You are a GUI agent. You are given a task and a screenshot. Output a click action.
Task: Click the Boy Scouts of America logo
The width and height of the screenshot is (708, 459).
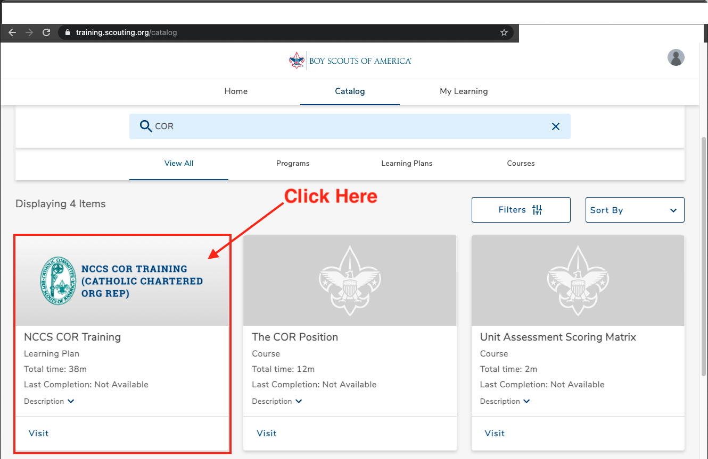point(350,61)
